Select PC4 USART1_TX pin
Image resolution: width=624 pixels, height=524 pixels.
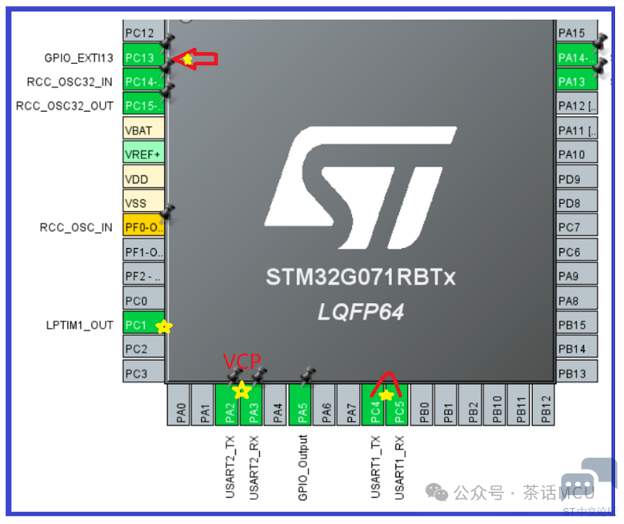point(374,405)
